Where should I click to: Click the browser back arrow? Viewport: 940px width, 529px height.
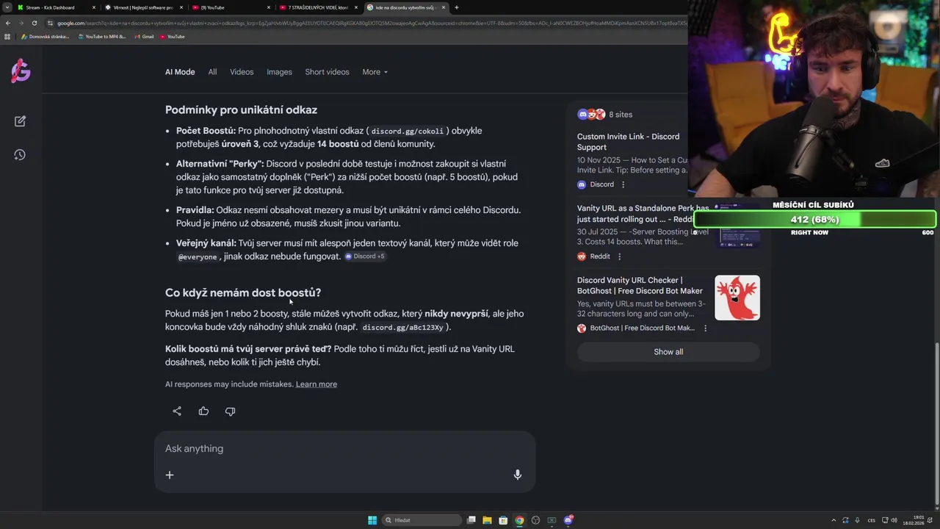coord(8,23)
